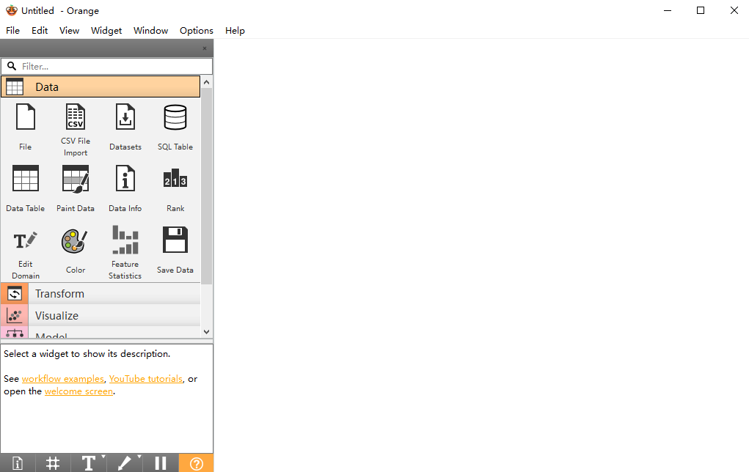Expand the Visualize category
This screenshot has height=472, width=749.
coord(101,315)
